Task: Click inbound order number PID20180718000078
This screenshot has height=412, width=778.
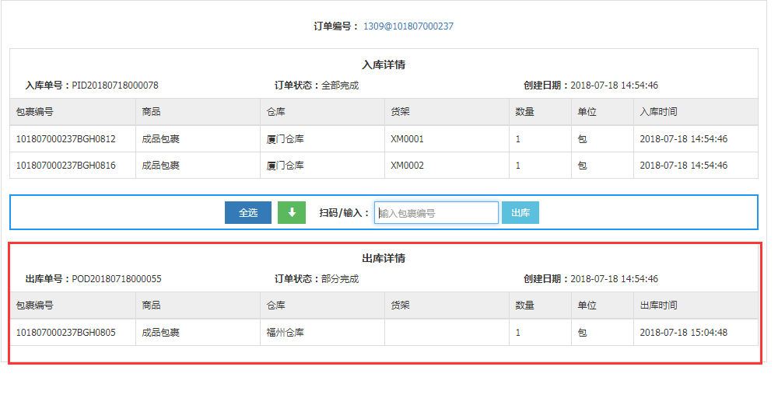Action: 115,86
